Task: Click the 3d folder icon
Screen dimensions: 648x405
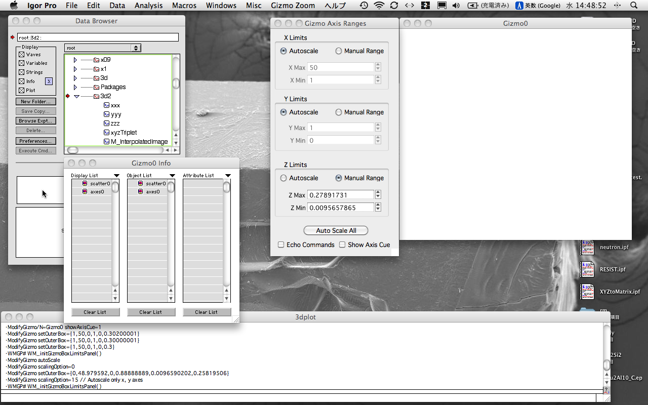Action: point(96,78)
